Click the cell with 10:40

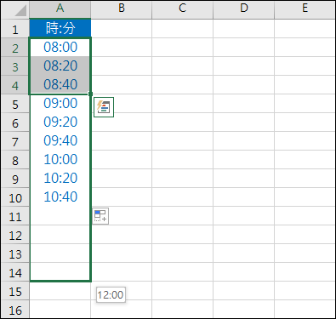[x=60, y=197]
